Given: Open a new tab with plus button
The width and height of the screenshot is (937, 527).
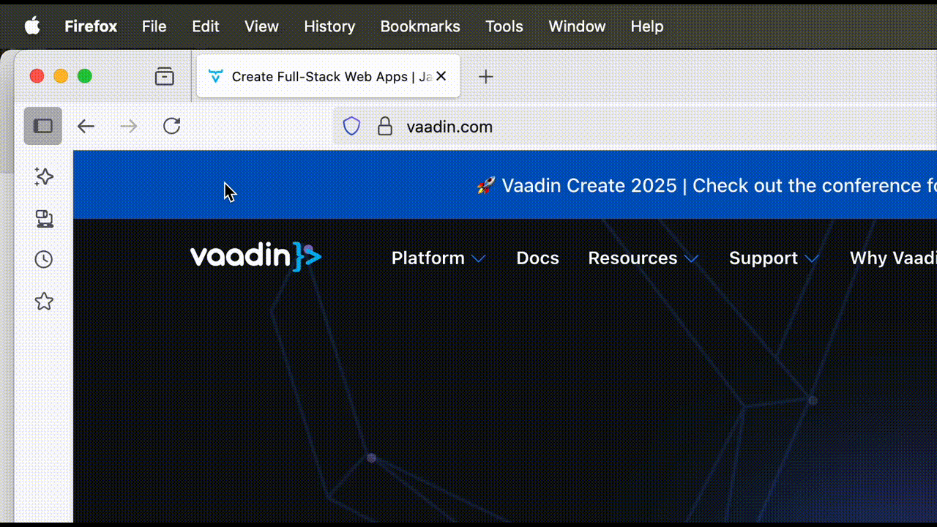Looking at the screenshot, I should tap(485, 76).
